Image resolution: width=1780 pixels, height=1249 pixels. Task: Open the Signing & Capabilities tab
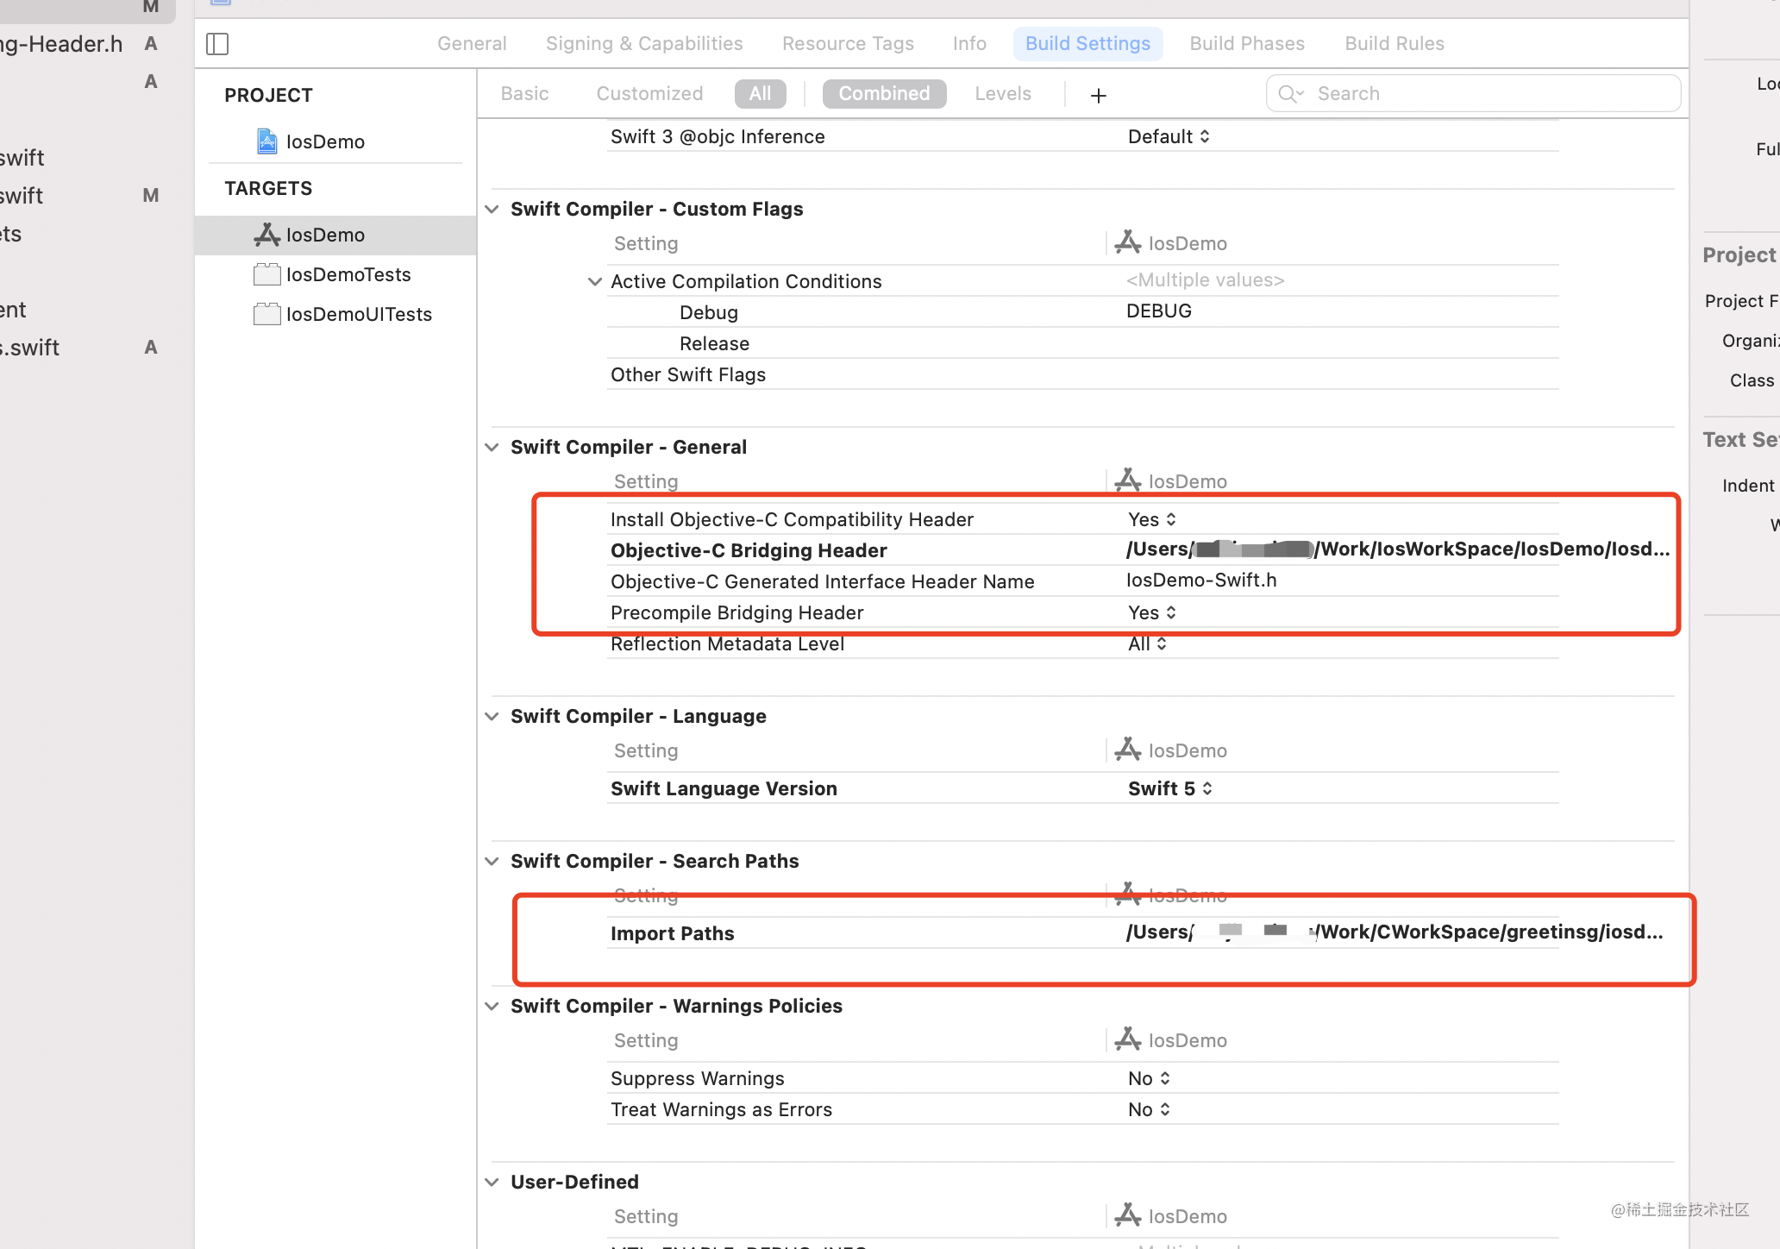(644, 44)
